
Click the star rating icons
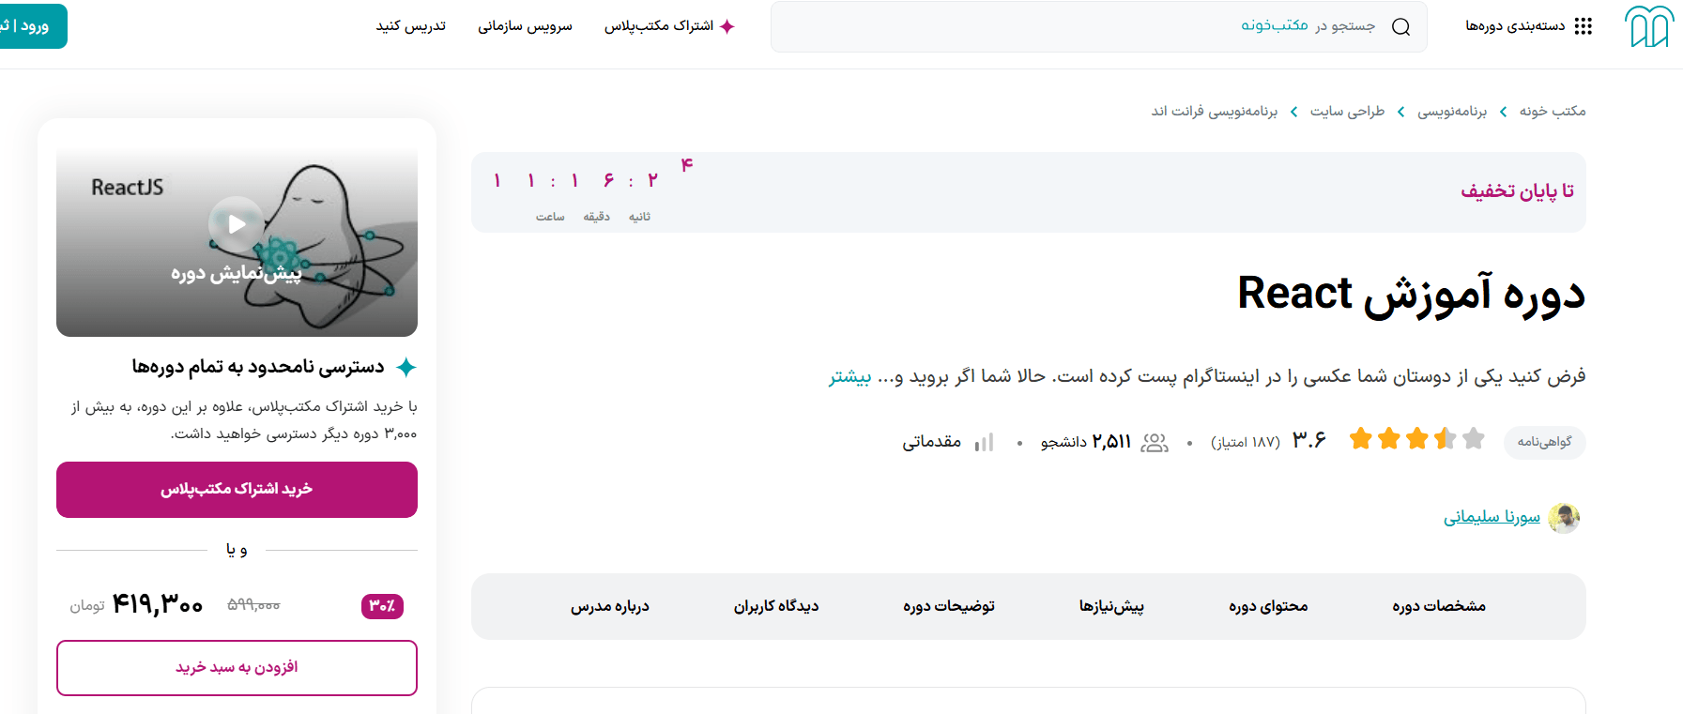[1416, 438]
